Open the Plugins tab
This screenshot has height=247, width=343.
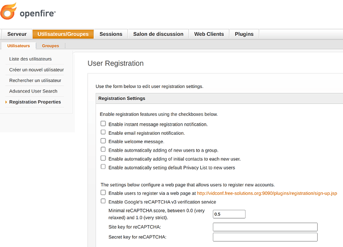(x=244, y=34)
